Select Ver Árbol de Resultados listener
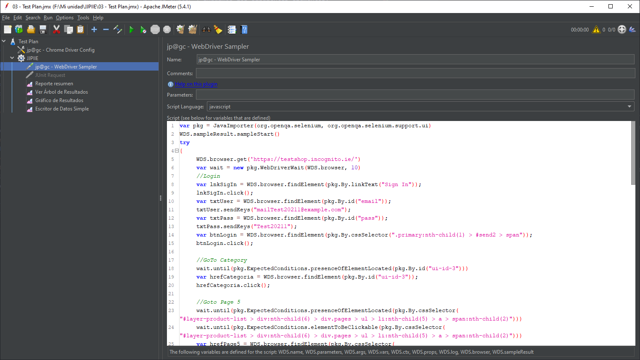The height and width of the screenshot is (360, 640). pyautogui.click(x=61, y=92)
